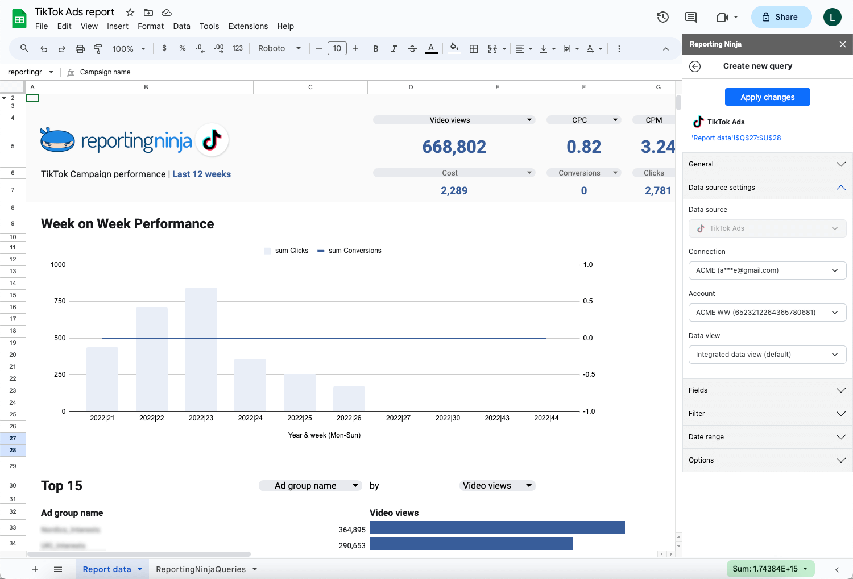
Task: Open the zoom level dropdown
Action: [129, 49]
